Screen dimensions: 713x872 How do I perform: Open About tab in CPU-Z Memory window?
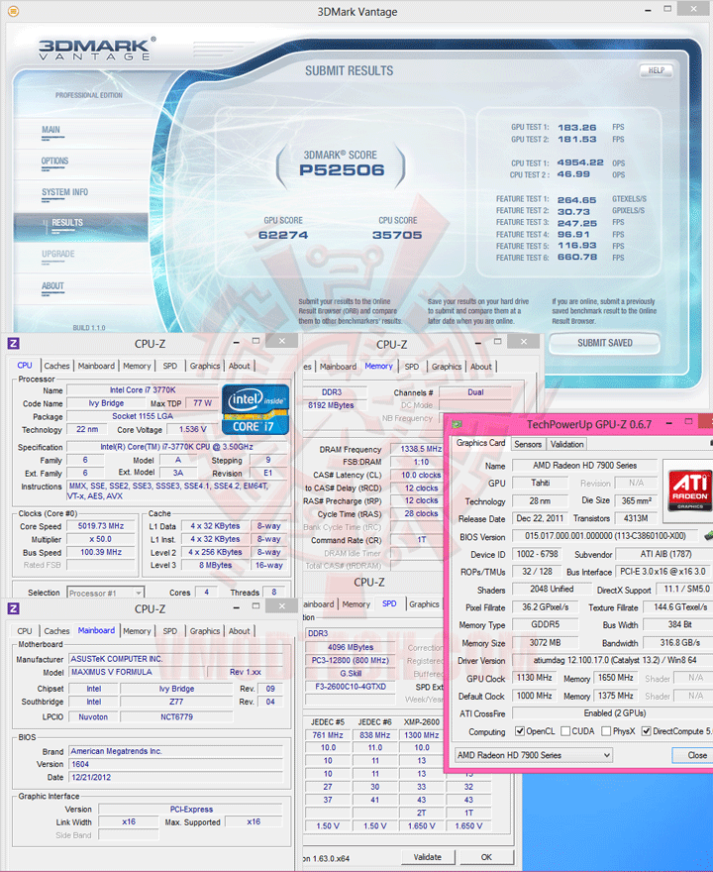click(x=480, y=367)
